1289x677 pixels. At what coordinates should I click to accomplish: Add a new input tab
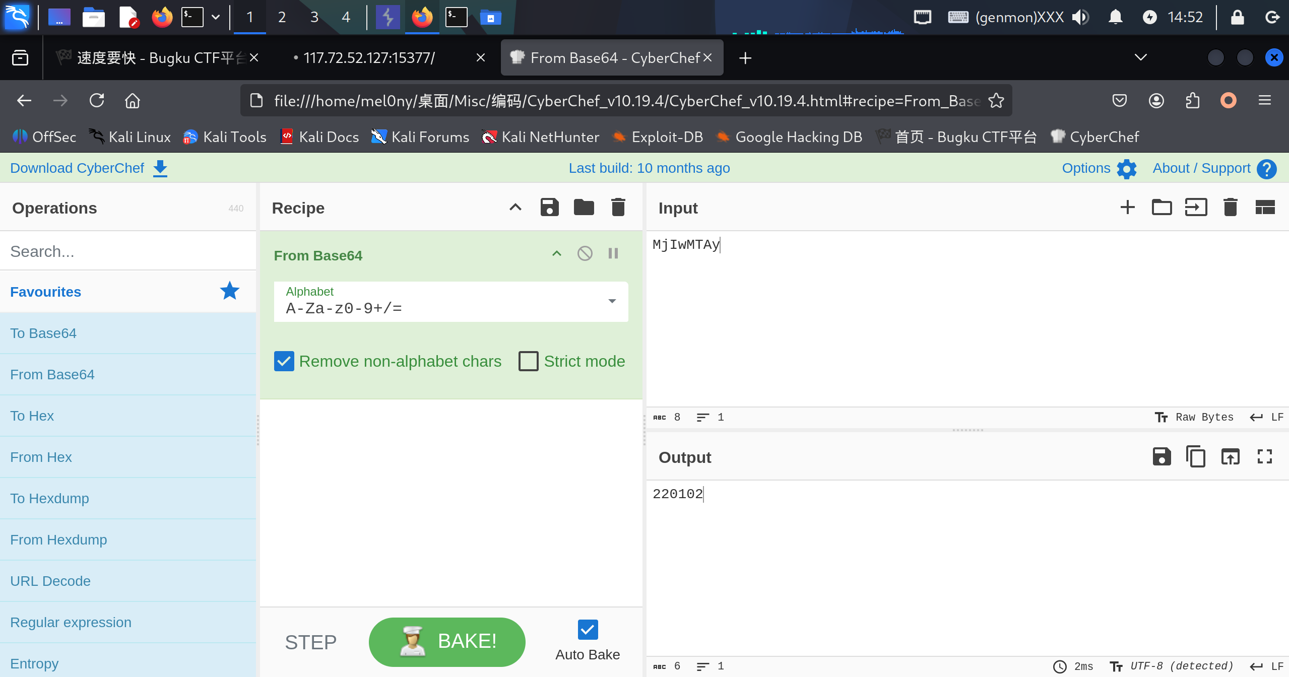(1127, 207)
